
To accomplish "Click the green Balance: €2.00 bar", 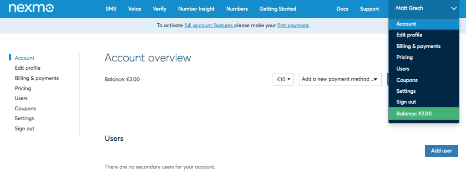I will point(424,113).
